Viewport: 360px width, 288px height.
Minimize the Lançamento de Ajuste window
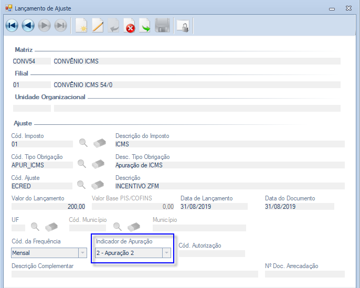pyautogui.click(x=332, y=9)
